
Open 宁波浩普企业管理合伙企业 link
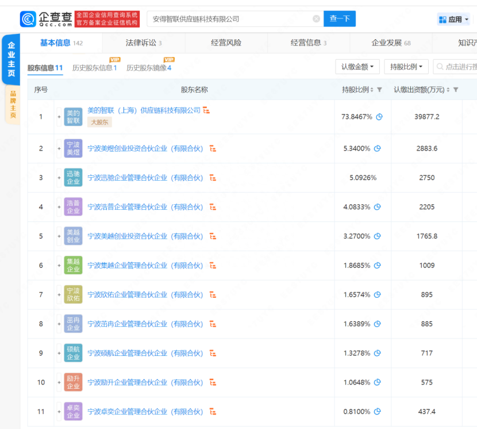coord(145,207)
